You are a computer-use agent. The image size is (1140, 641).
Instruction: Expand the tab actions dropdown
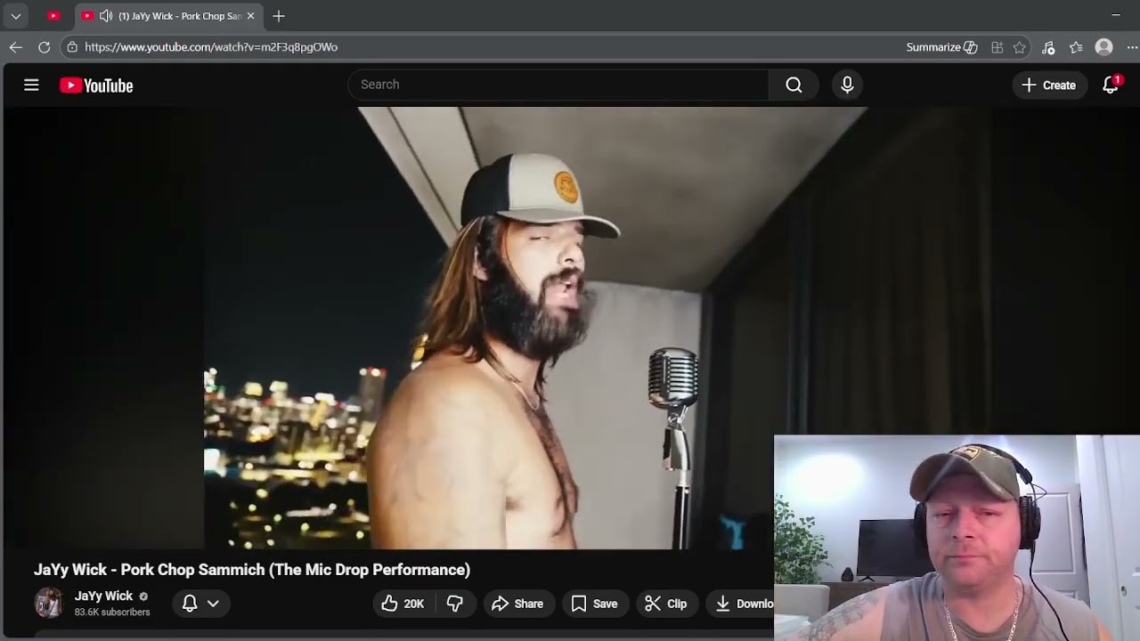16,16
